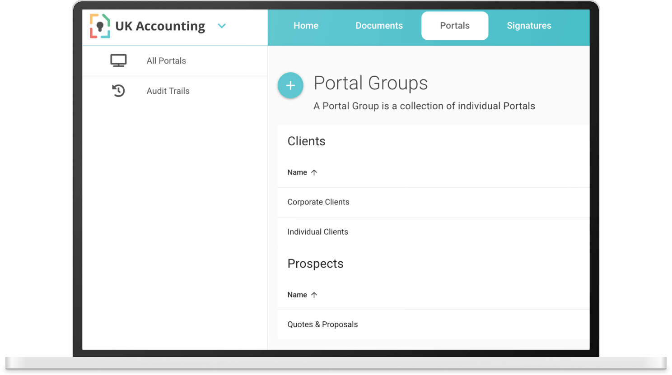The height and width of the screenshot is (375, 672).
Task: Open Audit Trails via the history icon
Action: (118, 91)
